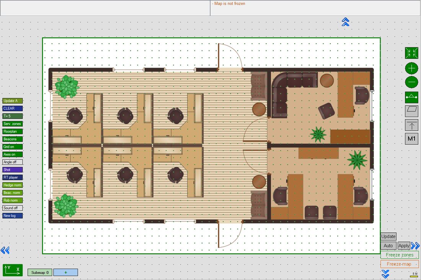421x280 pixels.
Task: Click the Freeze map button
Action: tap(400, 264)
